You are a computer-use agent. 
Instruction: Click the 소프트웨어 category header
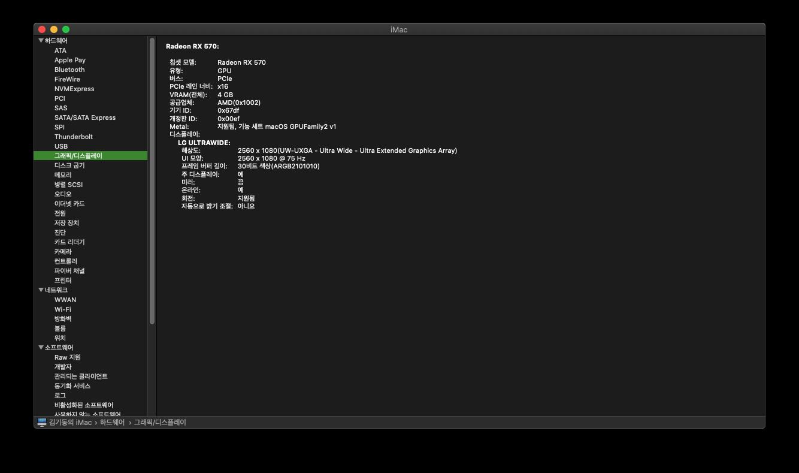(x=59, y=348)
